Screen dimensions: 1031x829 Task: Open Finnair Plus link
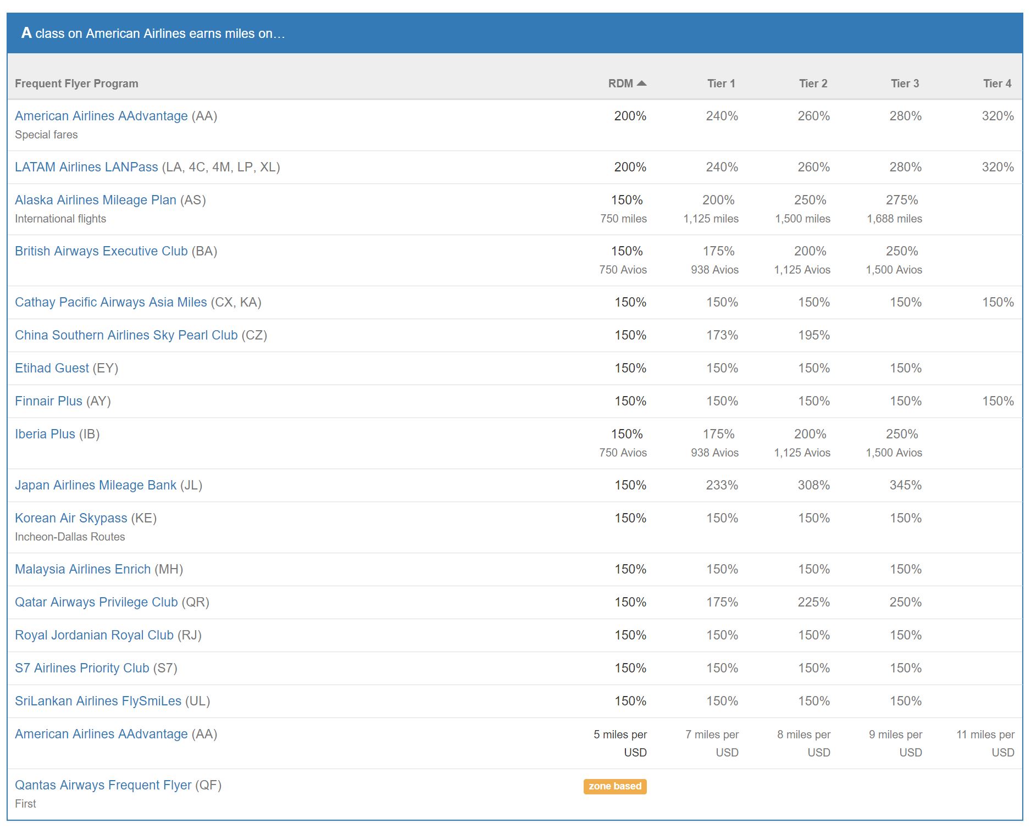tap(48, 401)
